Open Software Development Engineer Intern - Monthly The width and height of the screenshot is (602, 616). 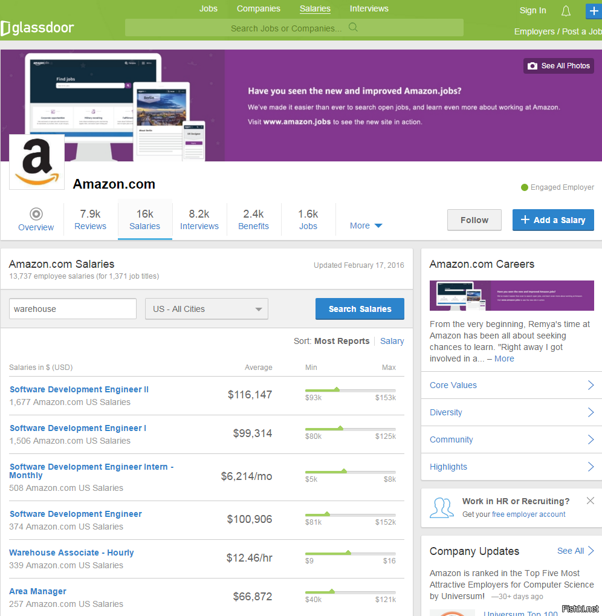[x=91, y=471]
